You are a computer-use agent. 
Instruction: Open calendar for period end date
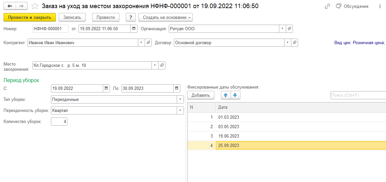pyautogui.click(x=177, y=88)
